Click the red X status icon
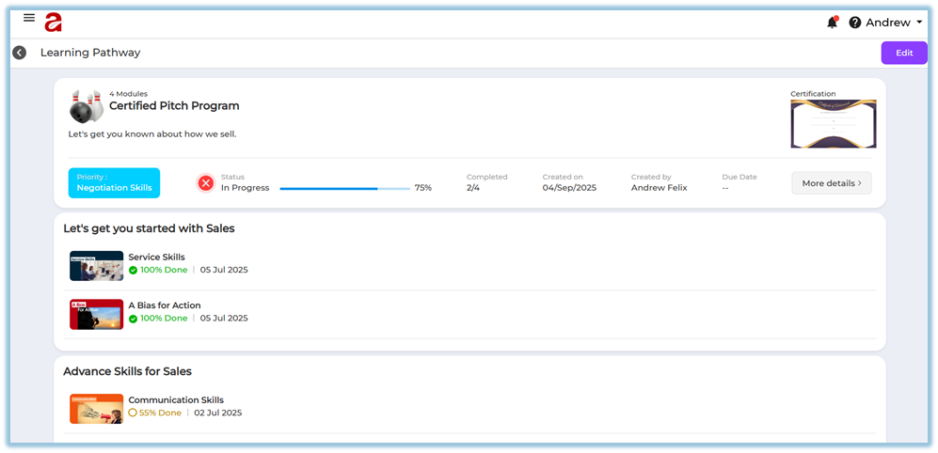The image size is (938, 453). [205, 183]
